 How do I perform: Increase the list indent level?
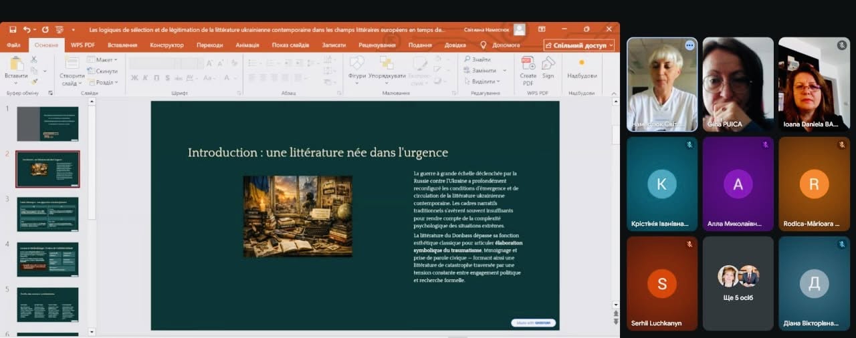point(302,63)
